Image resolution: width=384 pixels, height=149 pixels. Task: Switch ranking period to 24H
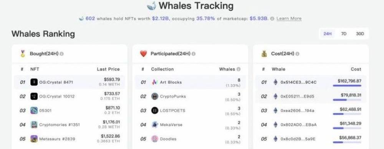328,34
